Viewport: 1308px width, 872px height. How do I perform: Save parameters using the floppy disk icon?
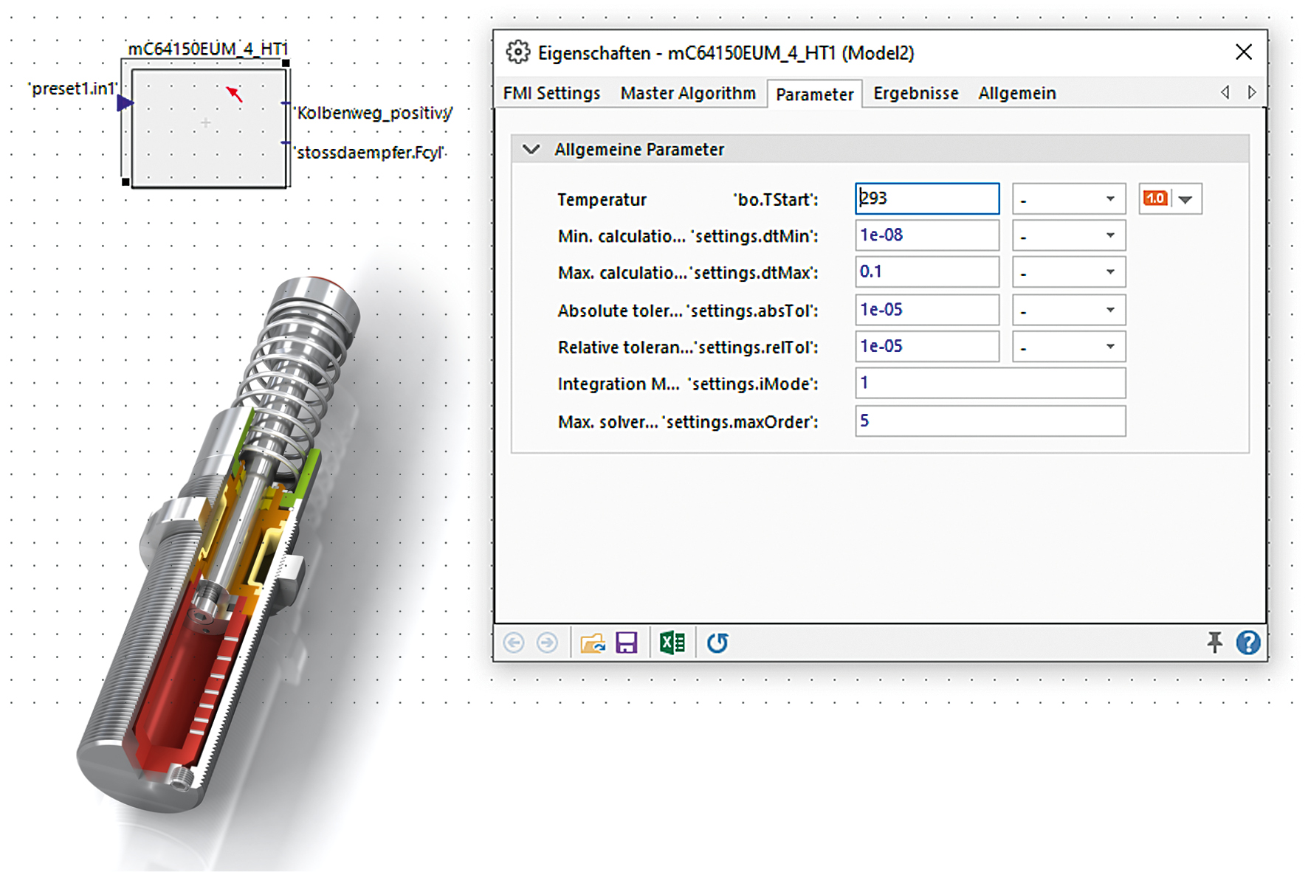627,643
